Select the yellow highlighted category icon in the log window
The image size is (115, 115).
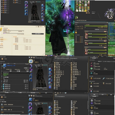coord(76,32)
